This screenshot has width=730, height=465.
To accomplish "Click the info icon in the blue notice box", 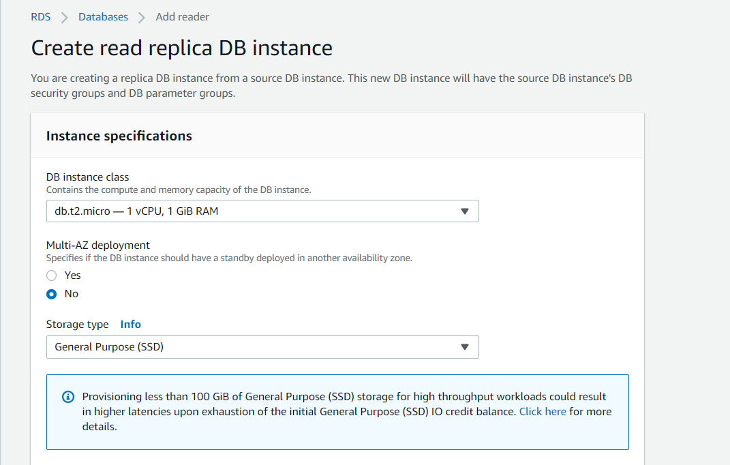I will [68, 396].
